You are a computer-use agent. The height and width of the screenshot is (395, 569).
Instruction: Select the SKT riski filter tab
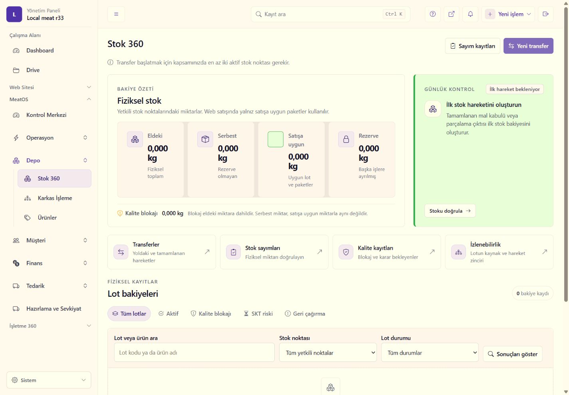click(x=258, y=314)
